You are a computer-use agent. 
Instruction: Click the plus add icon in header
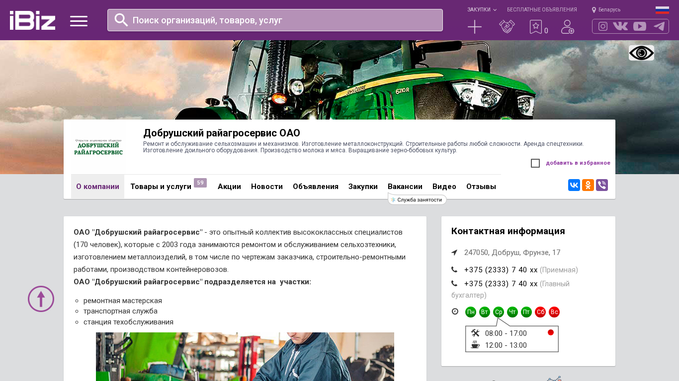[475, 27]
